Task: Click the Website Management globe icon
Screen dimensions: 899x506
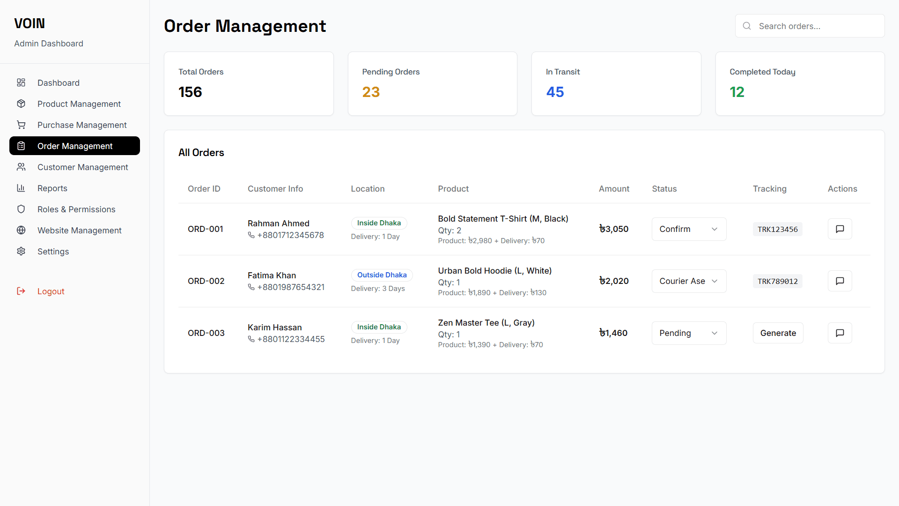Action: point(21,231)
